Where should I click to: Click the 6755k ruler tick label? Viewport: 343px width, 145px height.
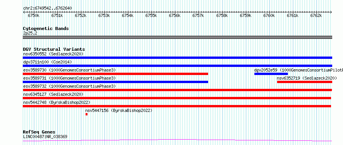(x=151, y=16)
